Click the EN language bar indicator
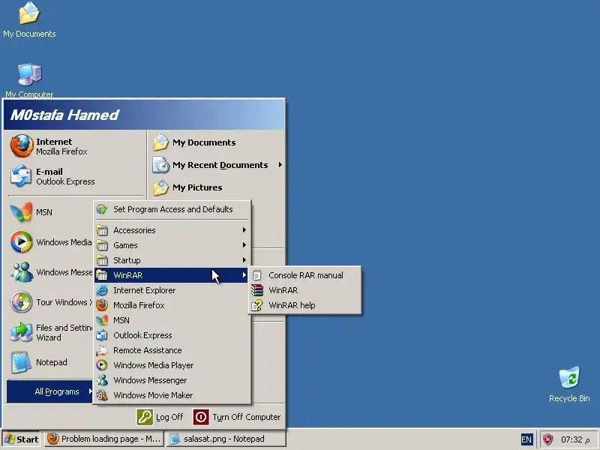 pos(526,439)
